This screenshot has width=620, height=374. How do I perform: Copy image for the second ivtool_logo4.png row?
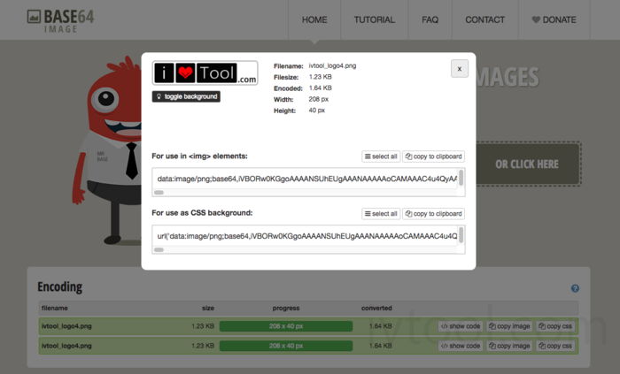tap(509, 345)
